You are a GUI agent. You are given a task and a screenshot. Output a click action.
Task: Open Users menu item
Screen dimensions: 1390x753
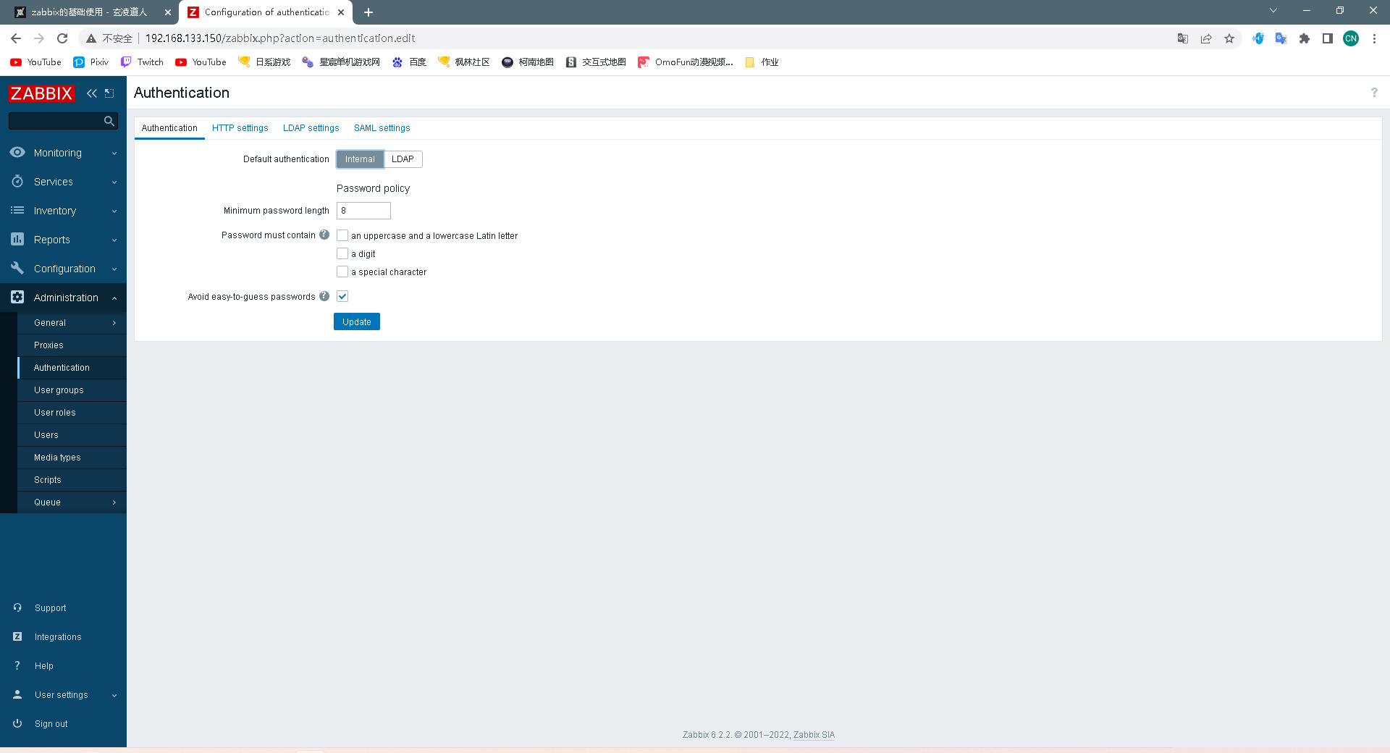click(72, 435)
